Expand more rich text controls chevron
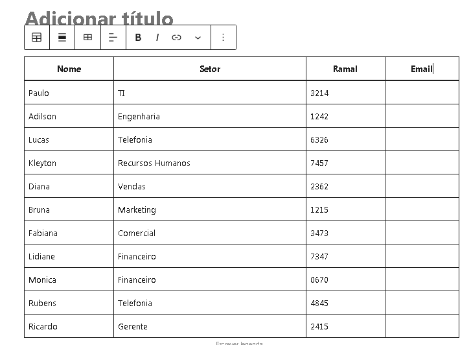This screenshot has width=471, height=345. pos(198,38)
